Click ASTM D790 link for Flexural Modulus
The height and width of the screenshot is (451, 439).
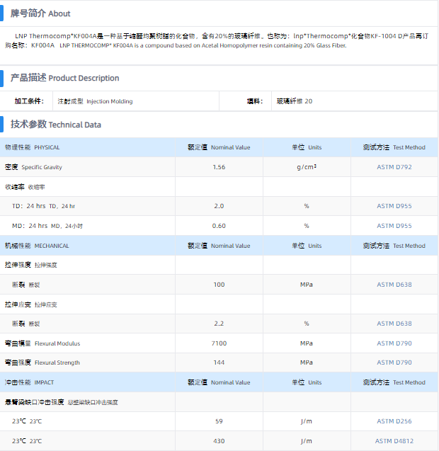coord(394,343)
